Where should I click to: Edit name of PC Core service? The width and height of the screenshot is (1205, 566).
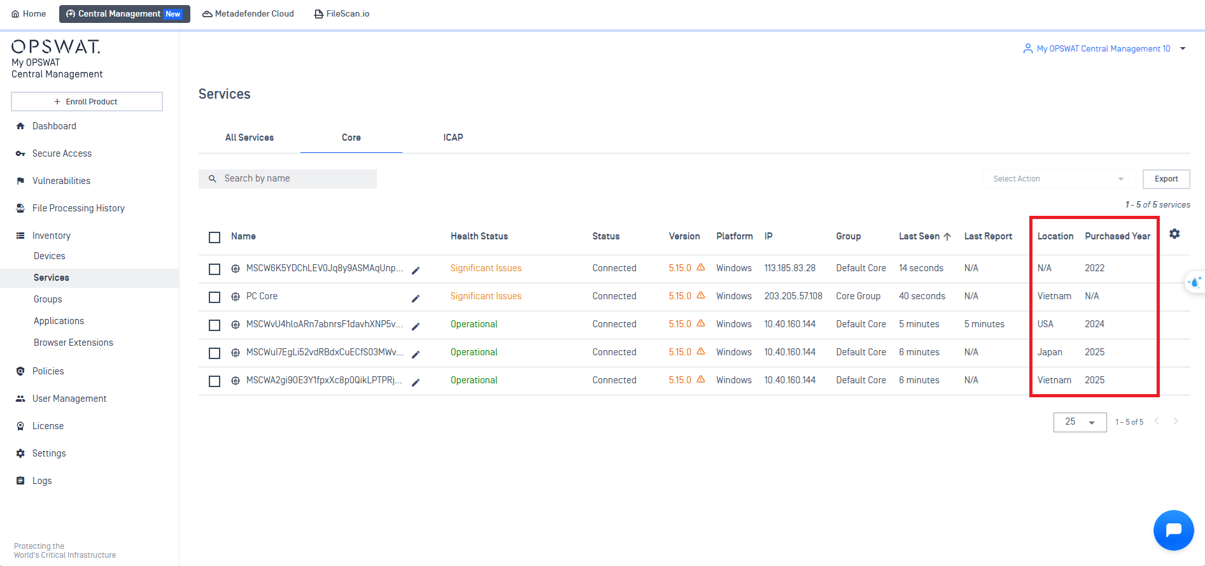pyautogui.click(x=416, y=298)
